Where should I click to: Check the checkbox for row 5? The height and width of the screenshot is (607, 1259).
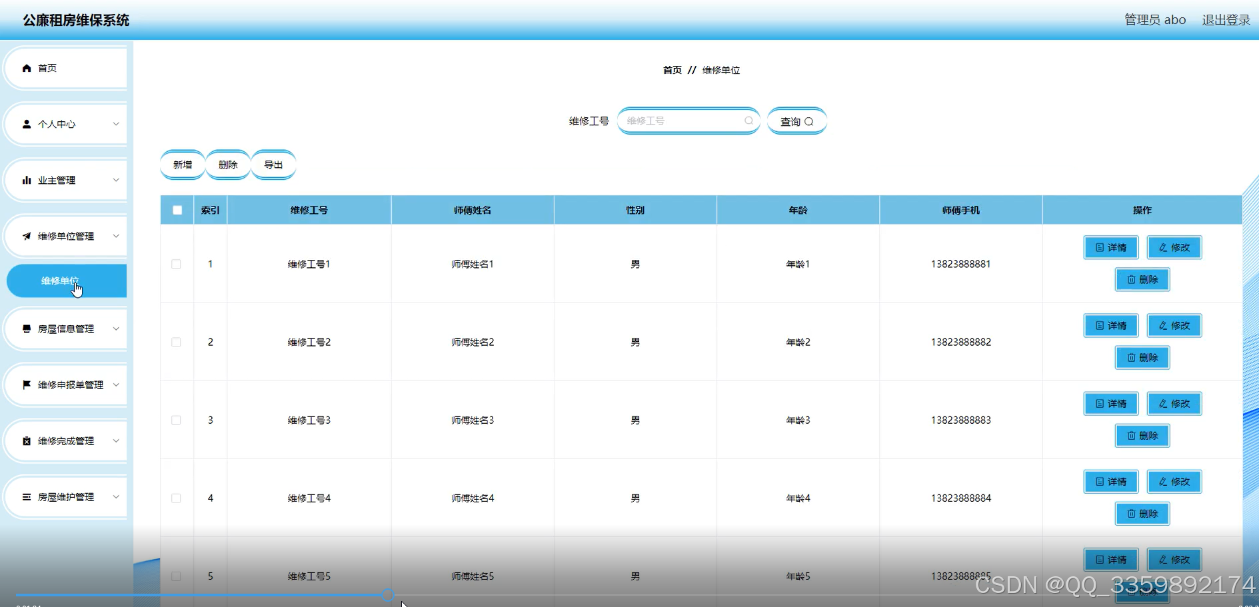(x=176, y=576)
